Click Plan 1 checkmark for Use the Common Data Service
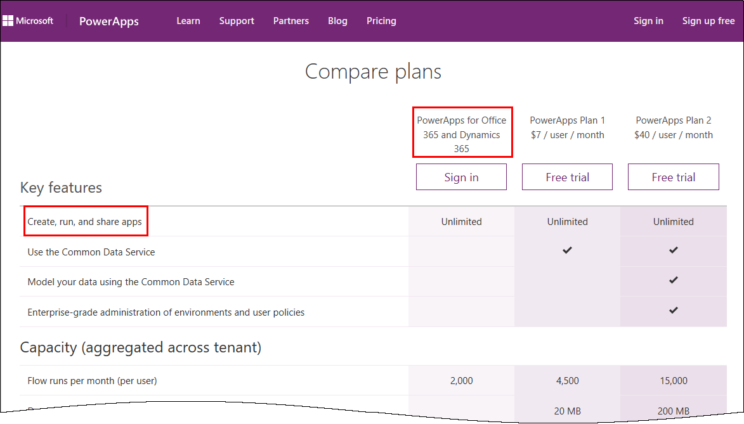 point(567,250)
